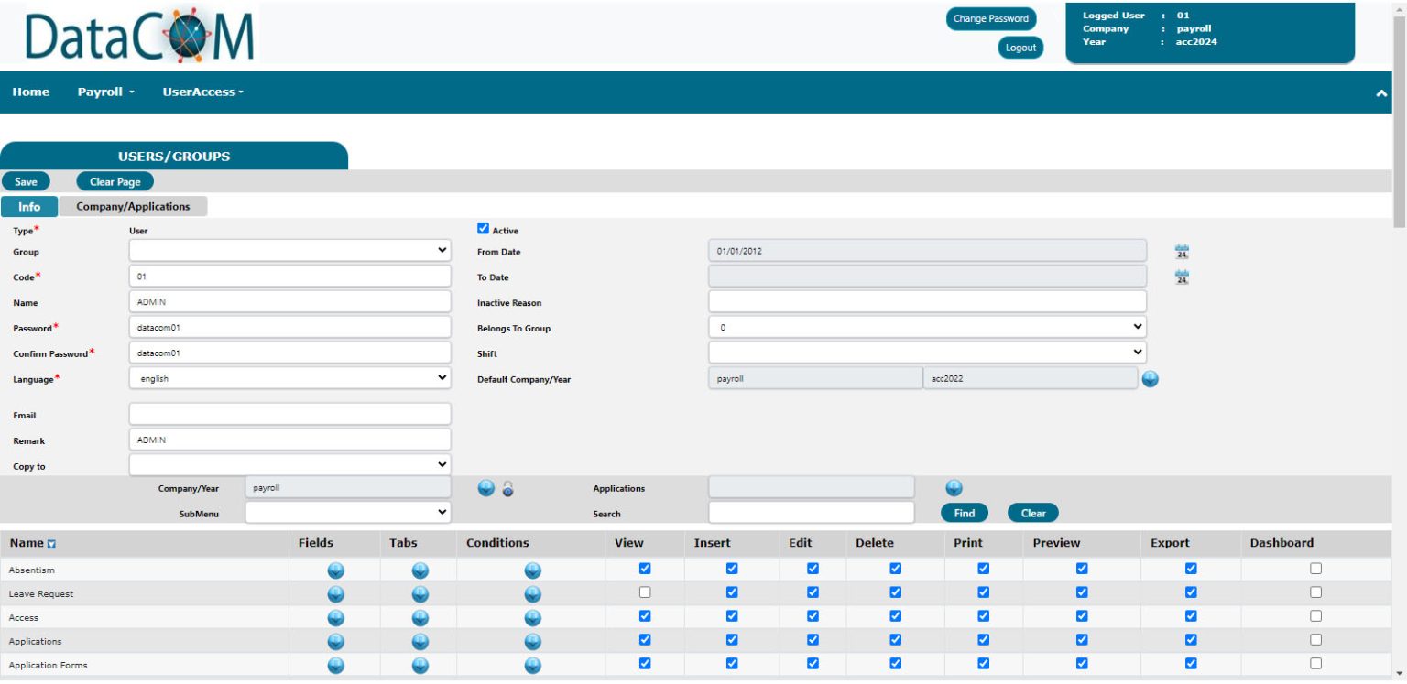Screen dimensions: 1407x684
Task: Open Conditions for the Leave Request row
Action: click(x=532, y=592)
